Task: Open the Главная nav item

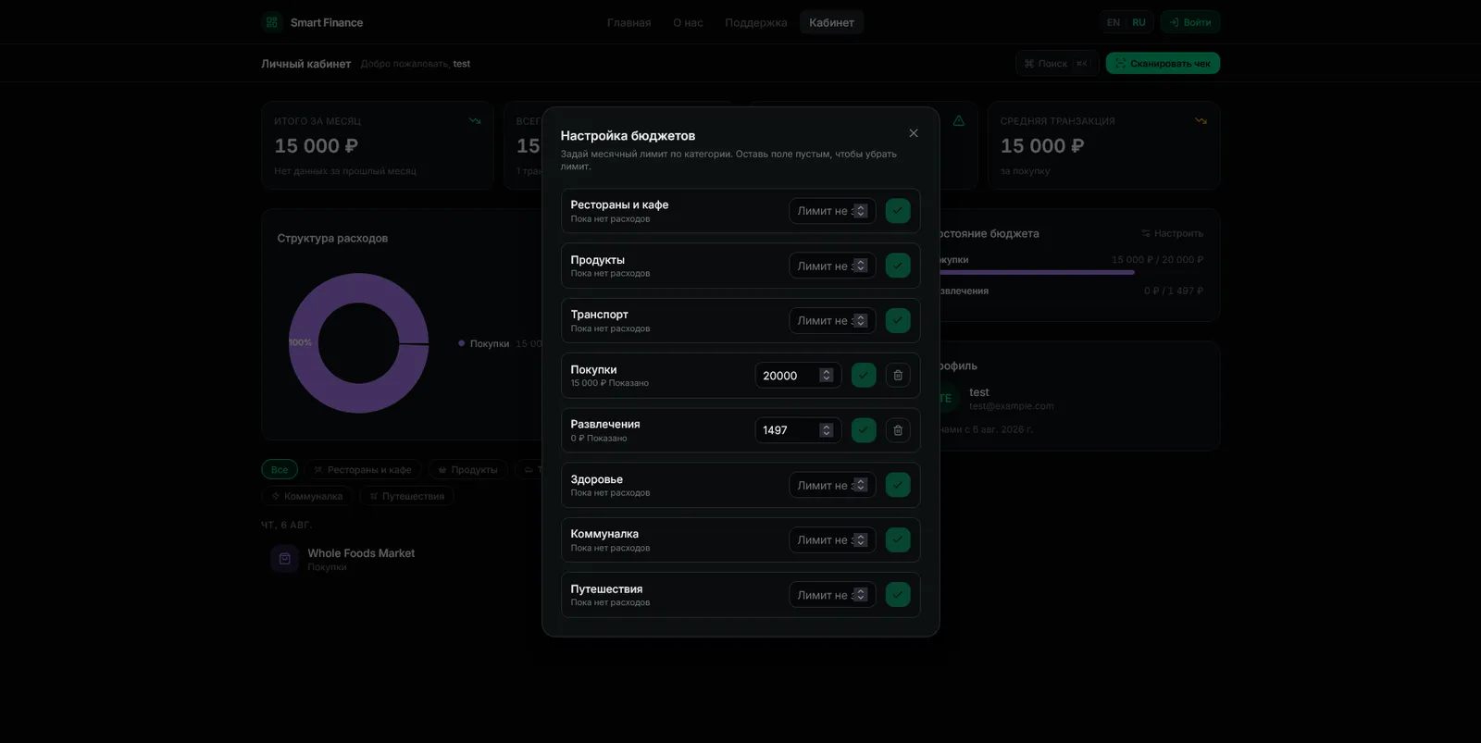Action: coord(629,22)
